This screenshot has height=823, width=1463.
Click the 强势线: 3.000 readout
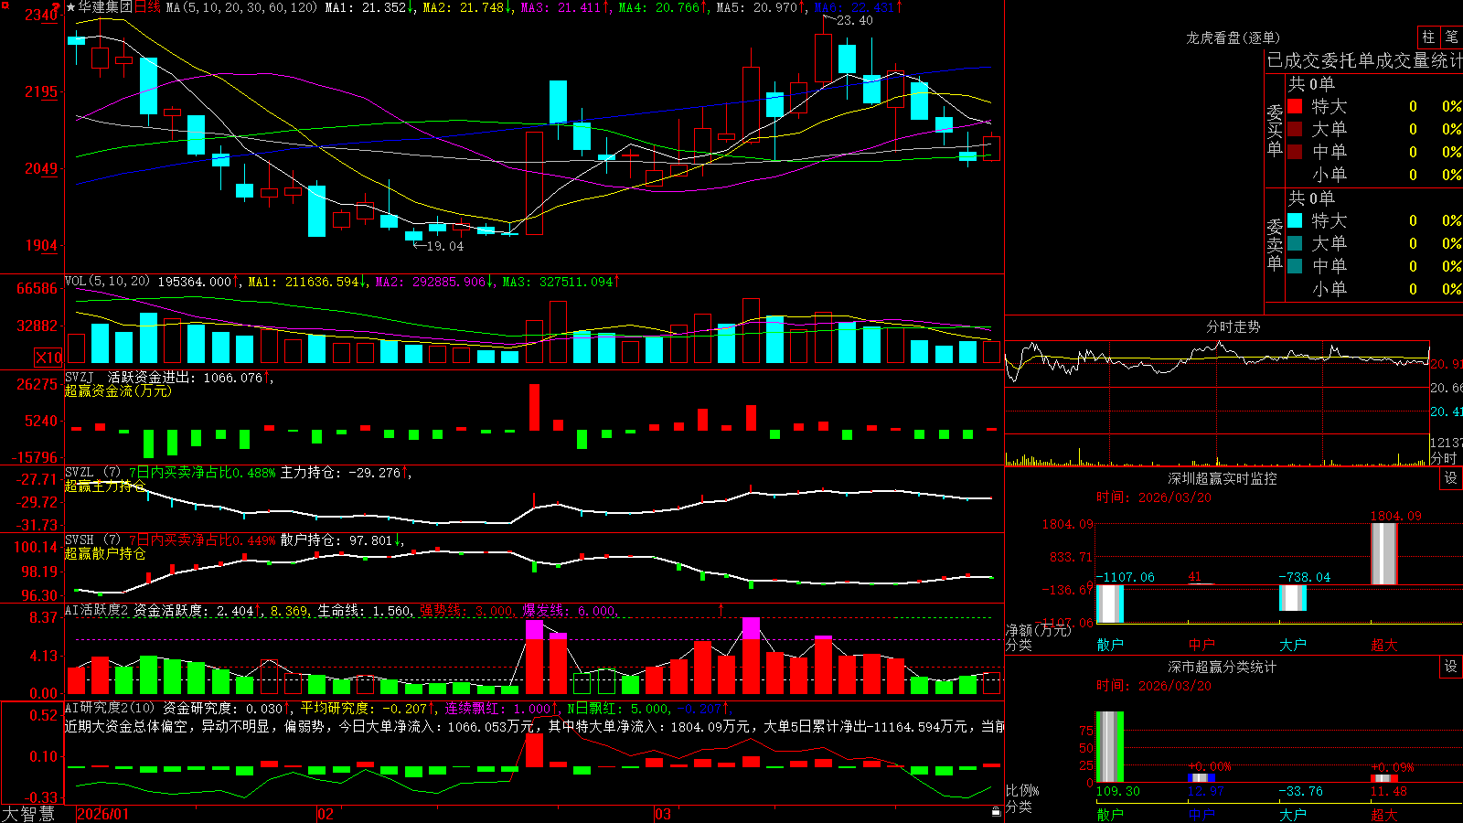[466, 611]
